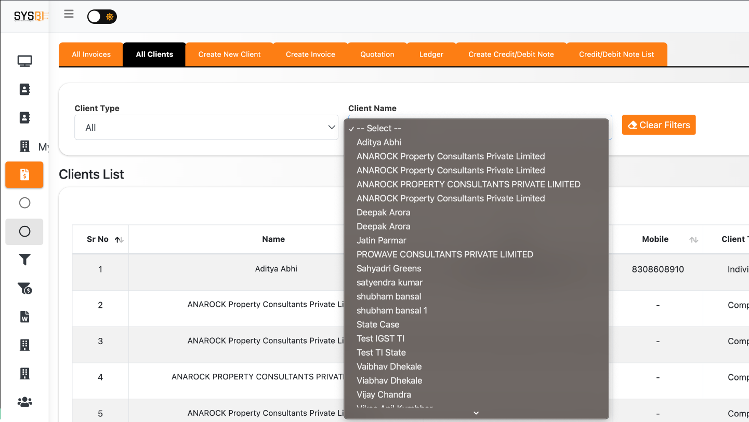Viewport: 749px width, 422px height.
Task: Toggle the hamburger menu icon
Action: coord(69,14)
